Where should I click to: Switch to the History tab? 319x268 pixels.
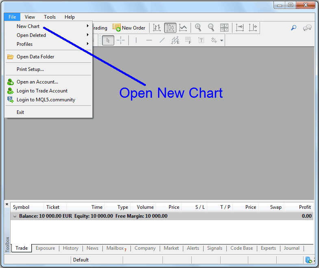[x=71, y=248]
